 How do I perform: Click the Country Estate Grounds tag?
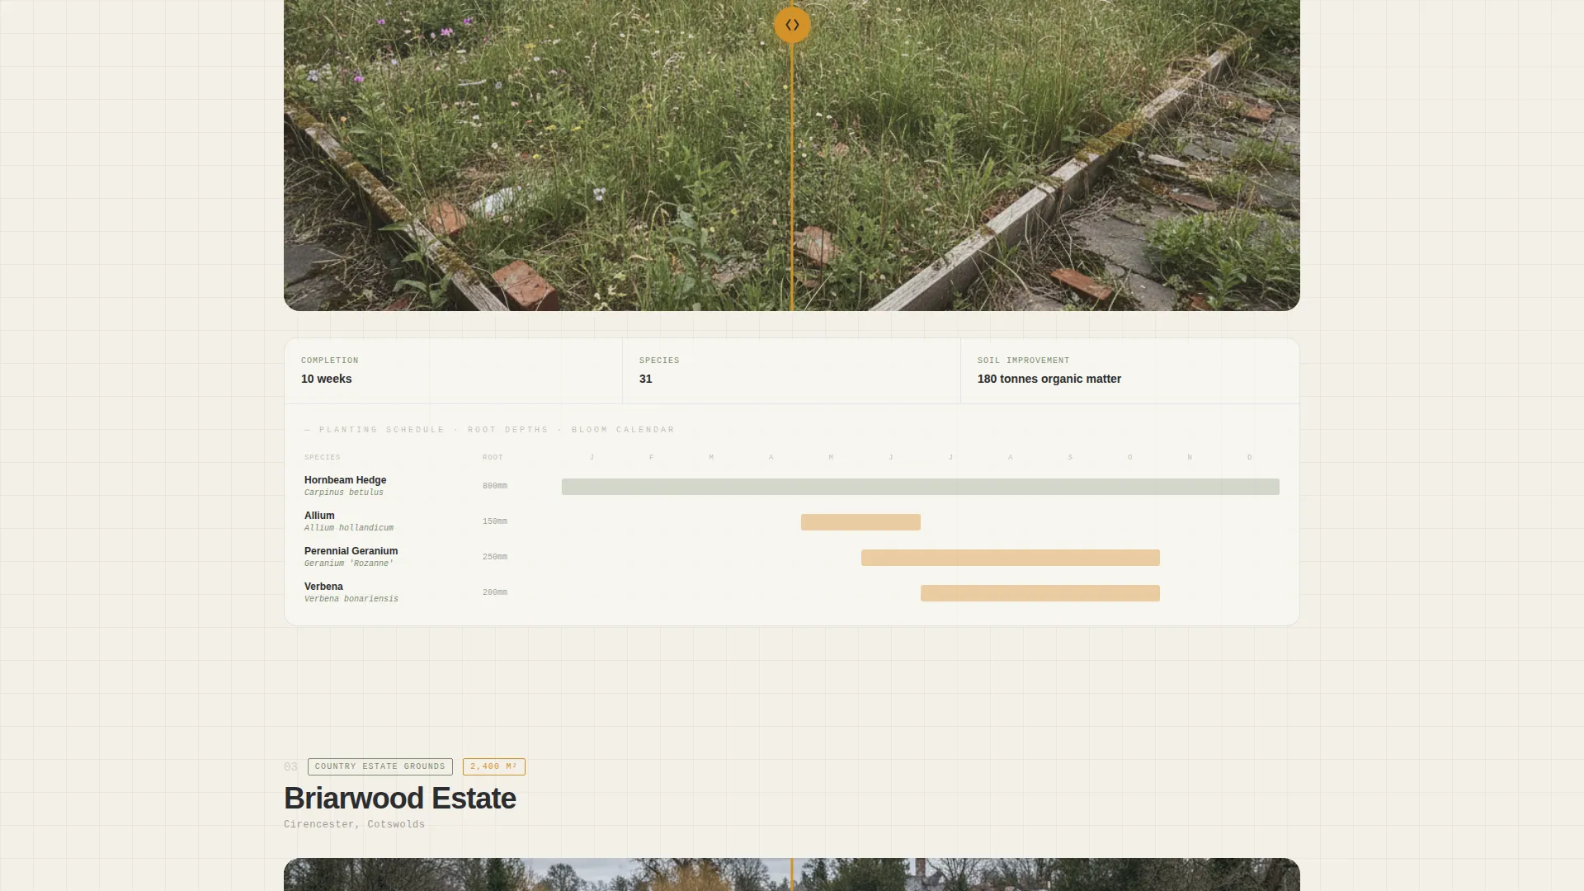(x=379, y=766)
